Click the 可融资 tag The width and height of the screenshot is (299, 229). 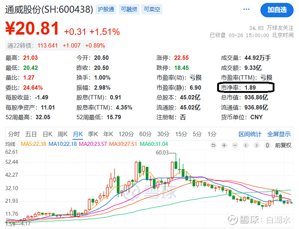coord(129,9)
